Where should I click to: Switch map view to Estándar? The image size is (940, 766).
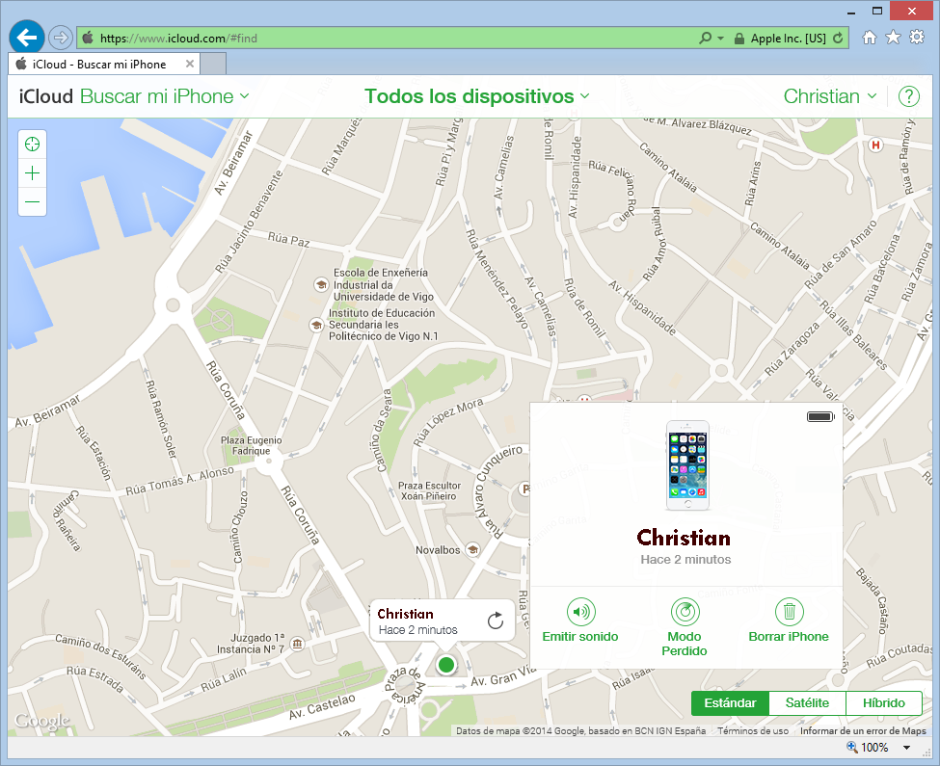coord(730,703)
